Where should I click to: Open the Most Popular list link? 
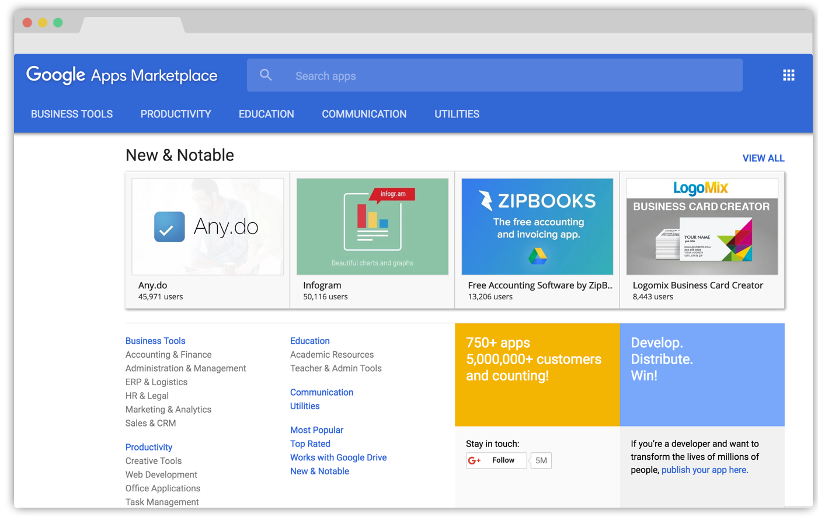[x=316, y=430]
